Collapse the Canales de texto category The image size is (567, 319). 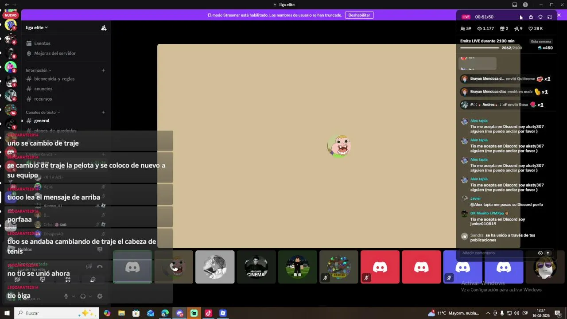click(x=43, y=113)
